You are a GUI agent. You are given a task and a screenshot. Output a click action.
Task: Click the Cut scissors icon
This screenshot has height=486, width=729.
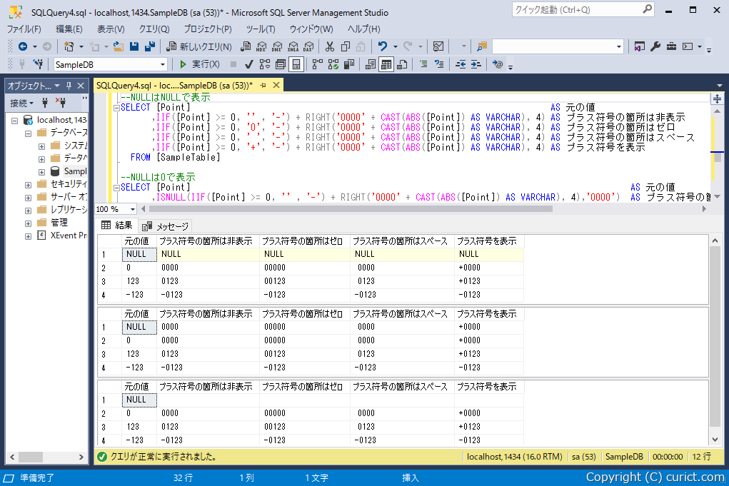pyautogui.click(x=330, y=46)
